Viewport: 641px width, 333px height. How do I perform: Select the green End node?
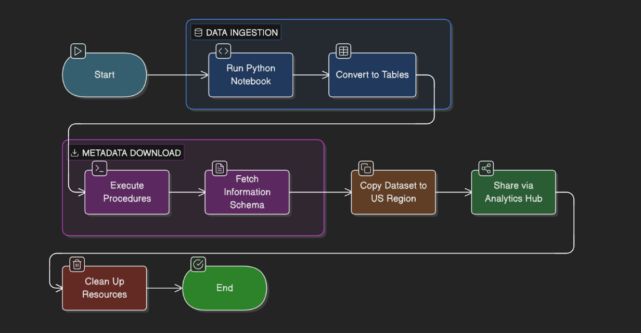pyautogui.click(x=225, y=288)
